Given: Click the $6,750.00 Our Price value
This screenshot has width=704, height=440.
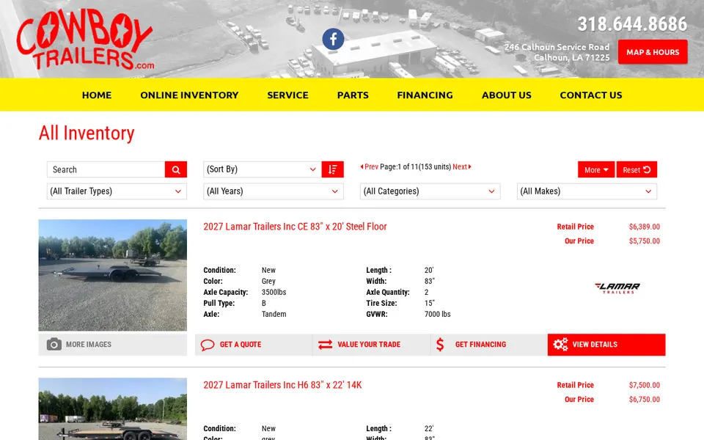Looking at the screenshot, I should coord(645,400).
